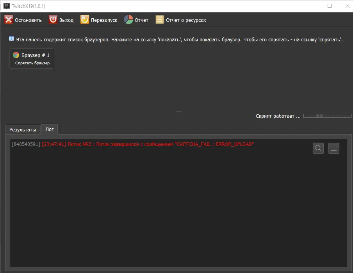Click the Chrome icon of Браузер # 1
The image size is (353, 273).
[16, 55]
